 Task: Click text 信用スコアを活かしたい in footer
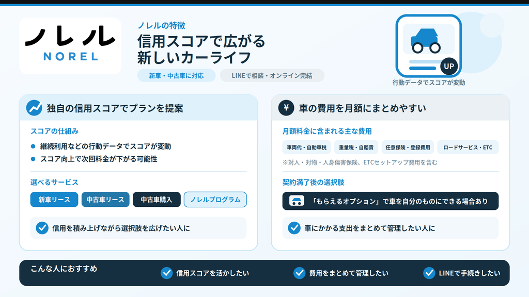[x=212, y=273]
